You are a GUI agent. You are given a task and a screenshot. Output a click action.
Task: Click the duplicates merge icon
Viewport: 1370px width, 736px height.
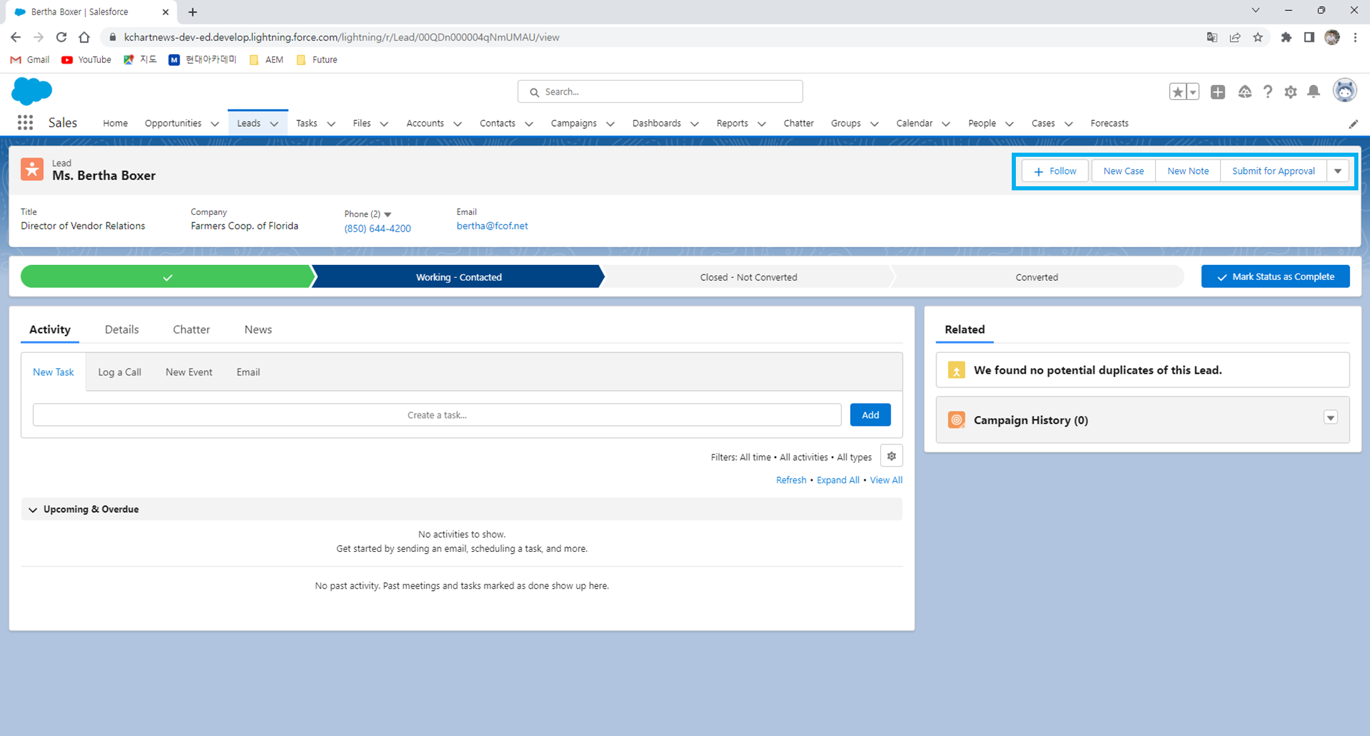click(x=956, y=370)
